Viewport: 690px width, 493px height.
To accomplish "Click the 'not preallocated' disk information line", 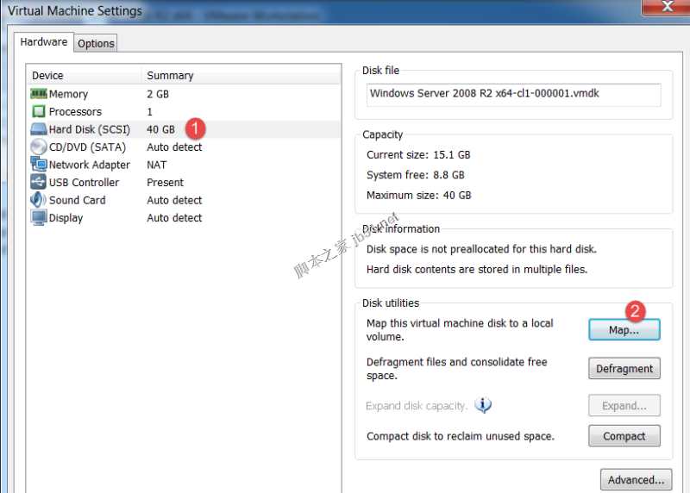I will (x=481, y=249).
